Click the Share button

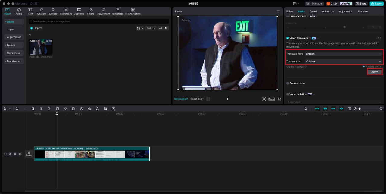(361, 4)
